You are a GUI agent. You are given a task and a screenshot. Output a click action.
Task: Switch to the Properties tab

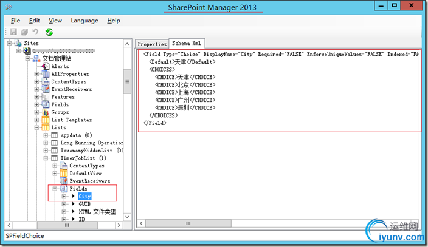click(151, 44)
